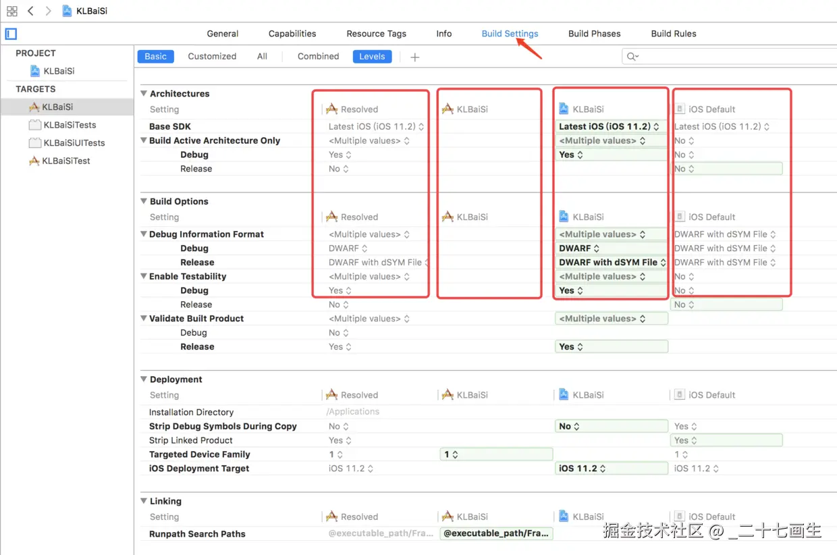Switch to Combined view
Screen dimensions: 837x555
[x=318, y=57]
